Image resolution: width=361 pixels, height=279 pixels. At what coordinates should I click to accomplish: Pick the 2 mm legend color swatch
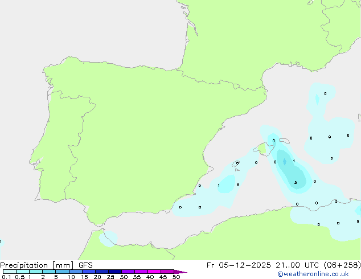(x=49, y=272)
